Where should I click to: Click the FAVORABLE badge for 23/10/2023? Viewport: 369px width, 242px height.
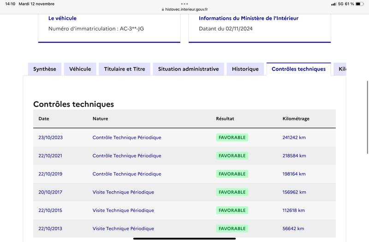point(232,137)
